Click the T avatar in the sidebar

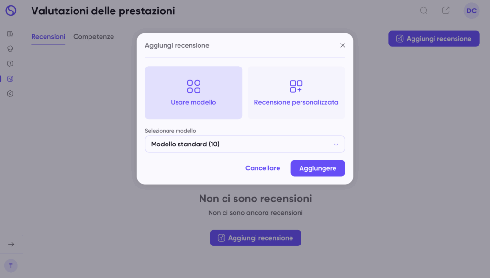point(11,266)
